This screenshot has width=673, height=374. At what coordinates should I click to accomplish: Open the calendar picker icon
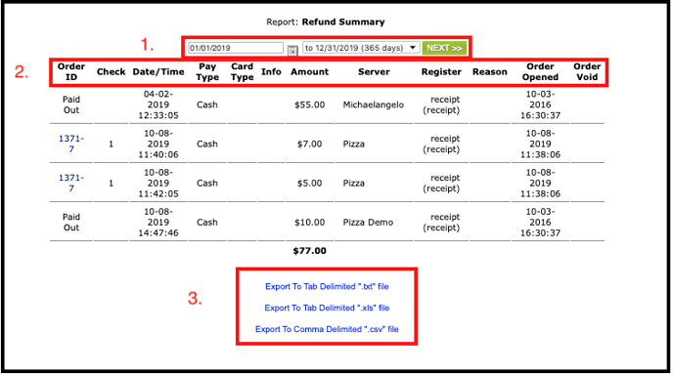292,51
